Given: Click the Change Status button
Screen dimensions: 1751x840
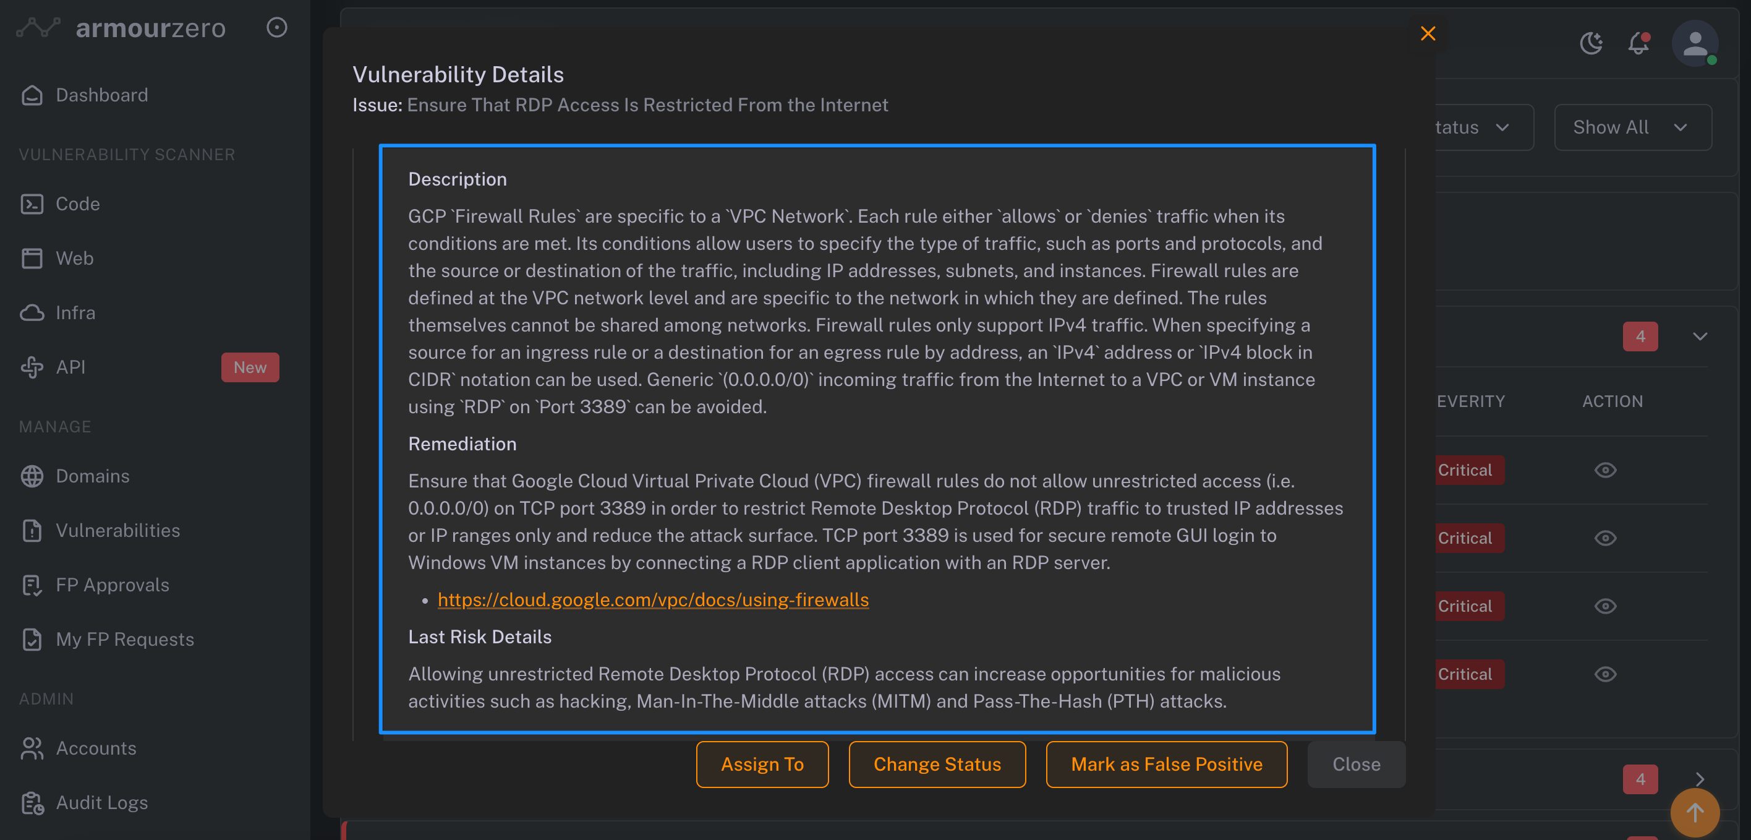Looking at the screenshot, I should pyautogui.click(x=937, y=765).
